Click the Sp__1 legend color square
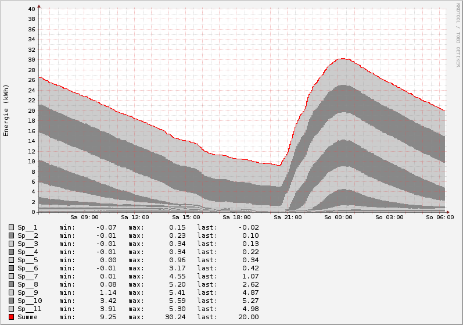 pyautogui.click(x=11, y=227)
